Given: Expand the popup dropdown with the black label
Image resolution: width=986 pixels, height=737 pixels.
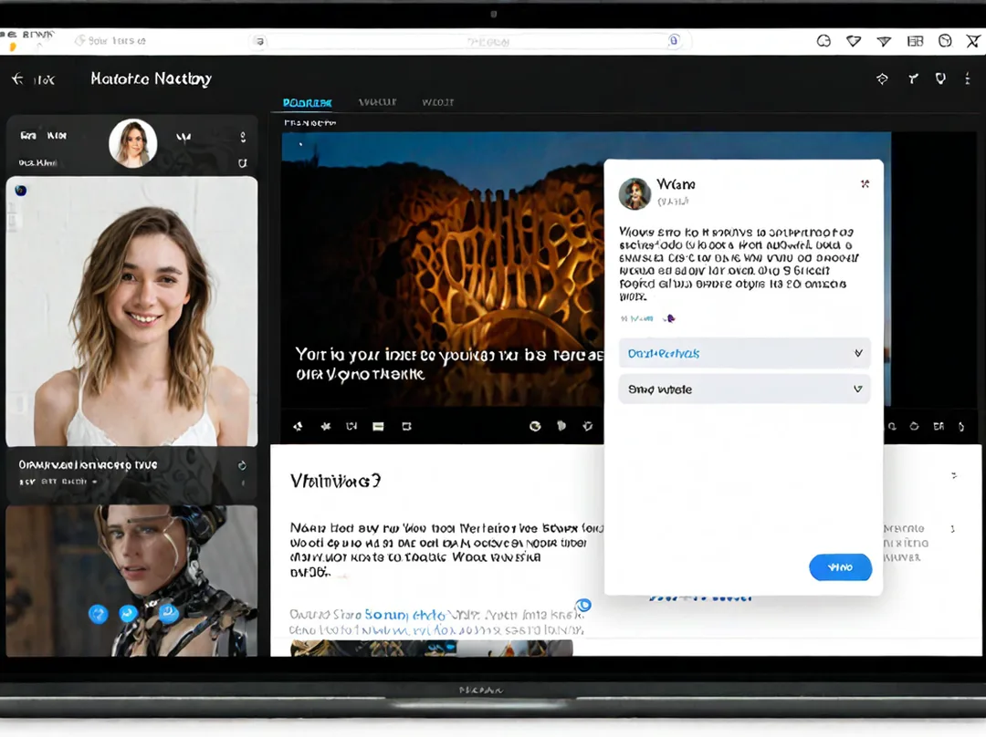Looking at the screenshot, I should pos(745,389).
